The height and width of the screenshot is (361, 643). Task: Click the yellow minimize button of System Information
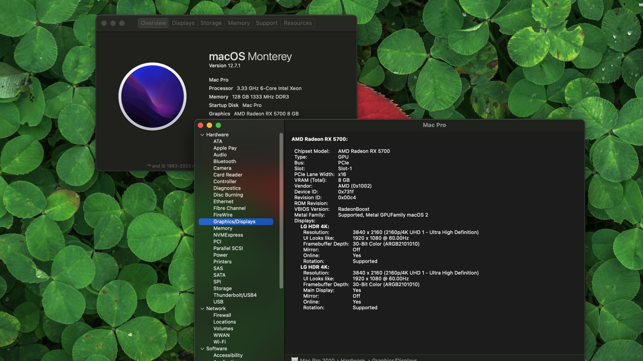pos(210,125)
